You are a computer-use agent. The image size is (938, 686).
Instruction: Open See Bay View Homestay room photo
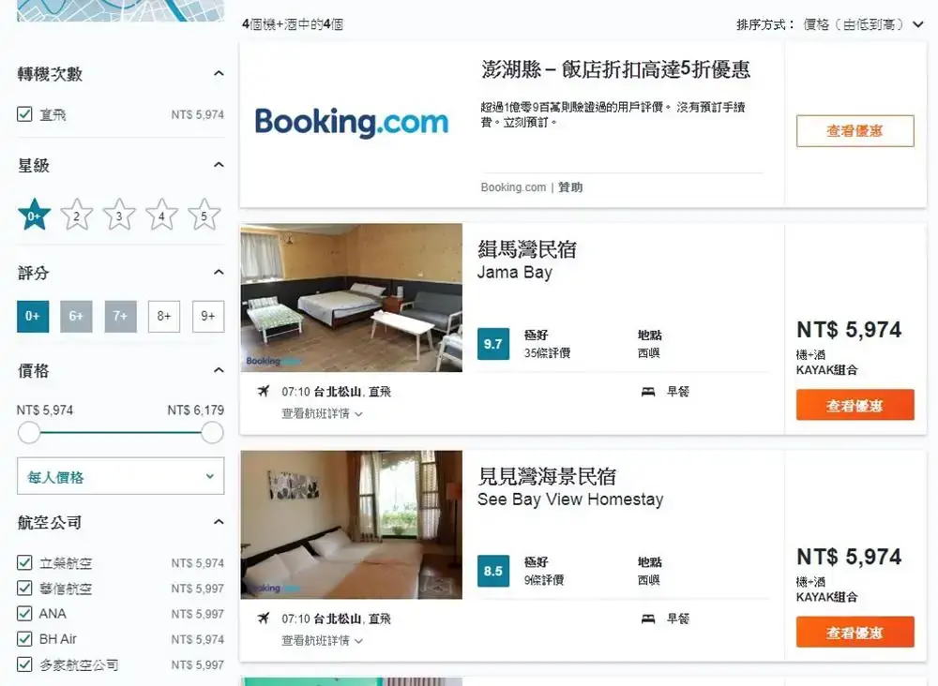click(352, 525)
